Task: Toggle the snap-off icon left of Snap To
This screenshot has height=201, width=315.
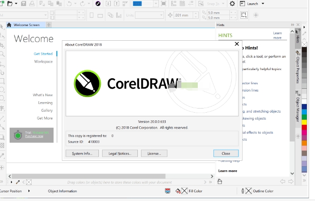Action: 201,3
